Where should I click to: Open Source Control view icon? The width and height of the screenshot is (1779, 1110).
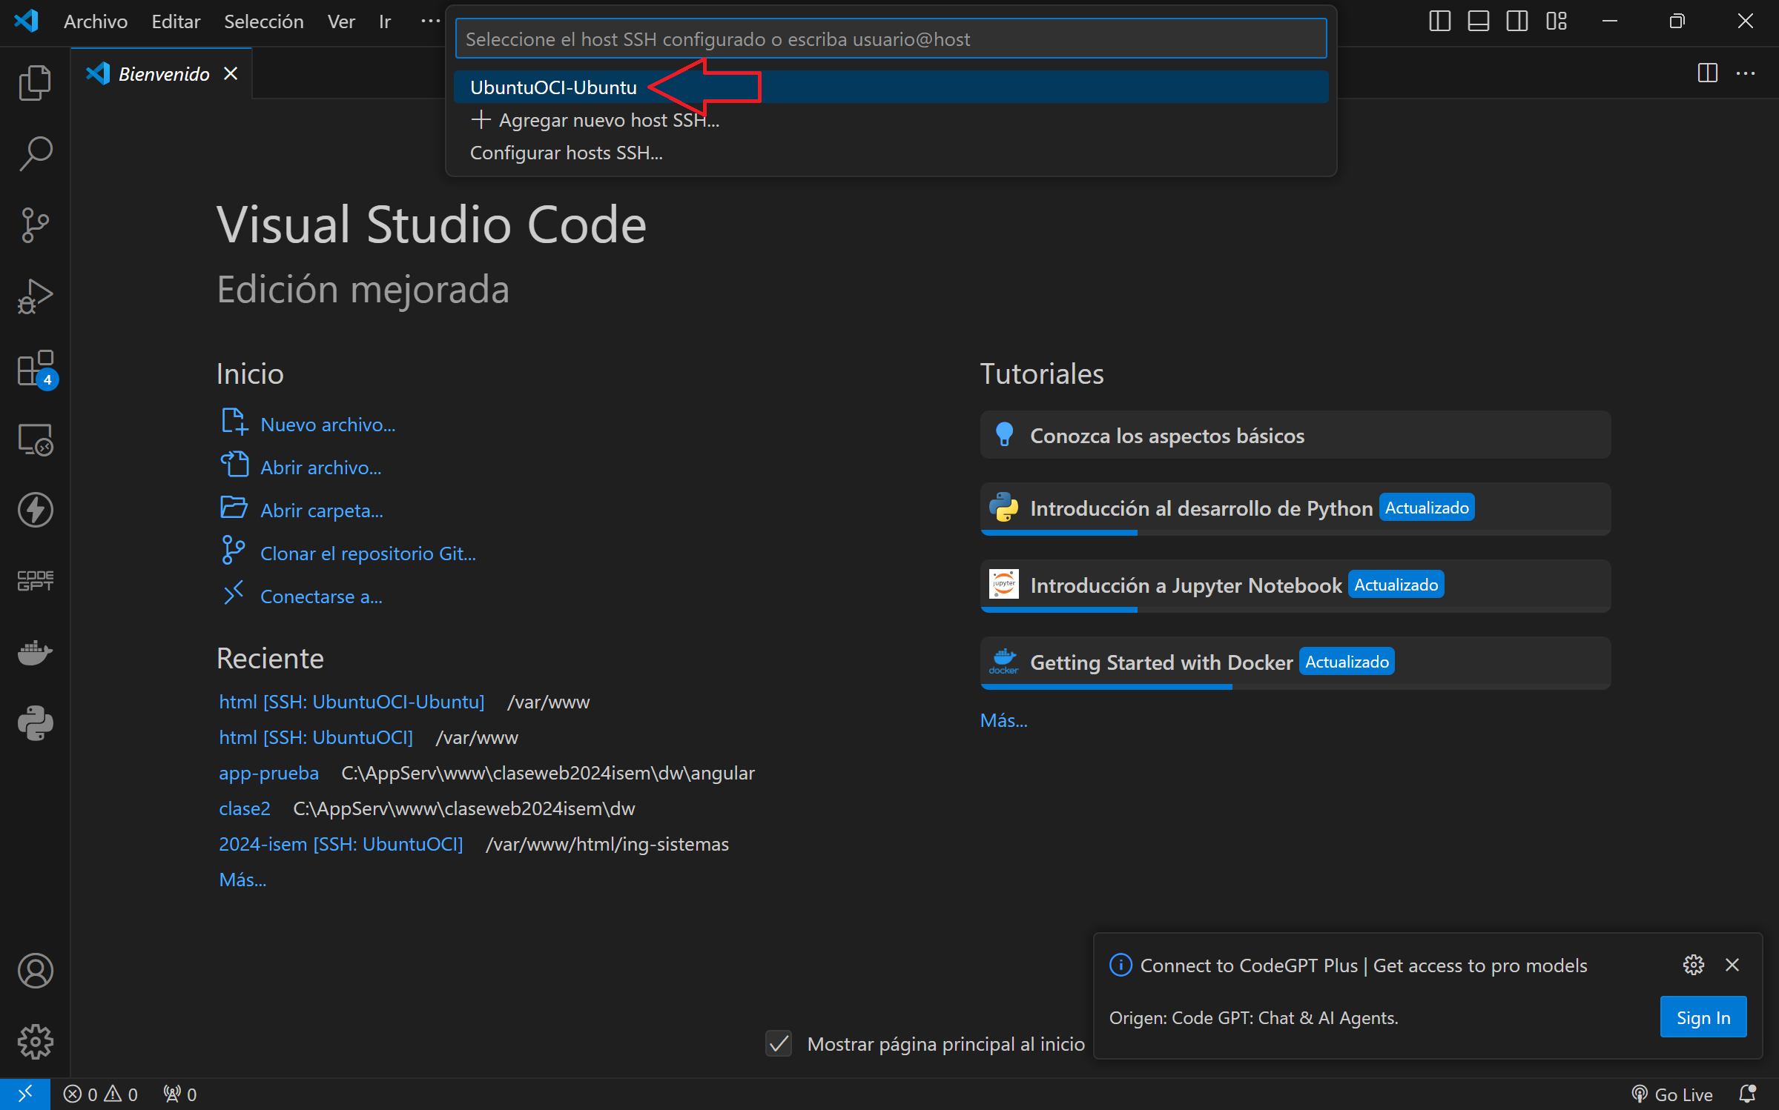tap(35, 225)
